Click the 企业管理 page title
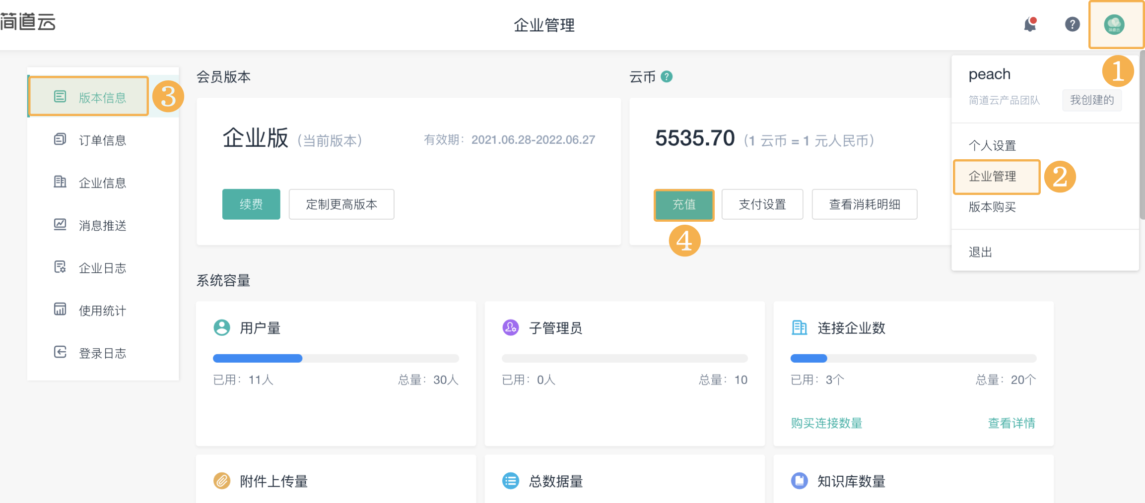Image resolution: width=1145 pixels, height=503 pixels. click(544, 25)
